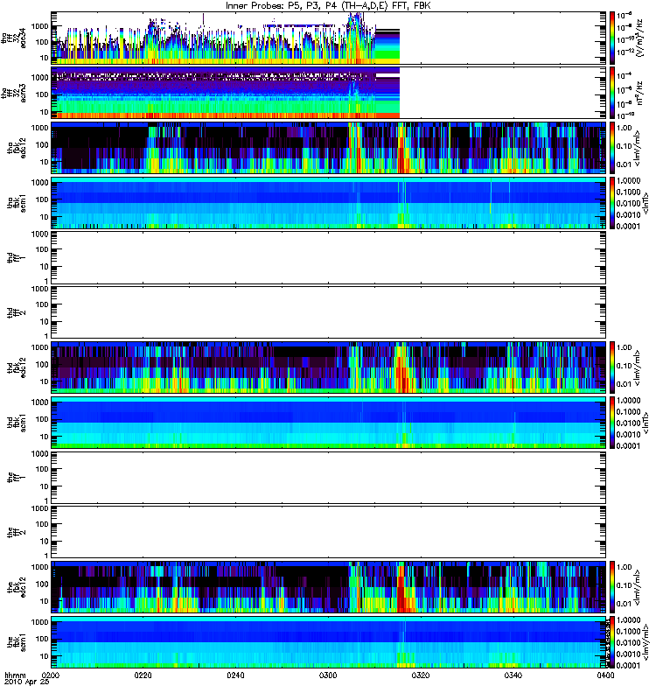
Task: Click the mV/m color bar beside thd fbk edc12
Action: (x=612, y=367)
